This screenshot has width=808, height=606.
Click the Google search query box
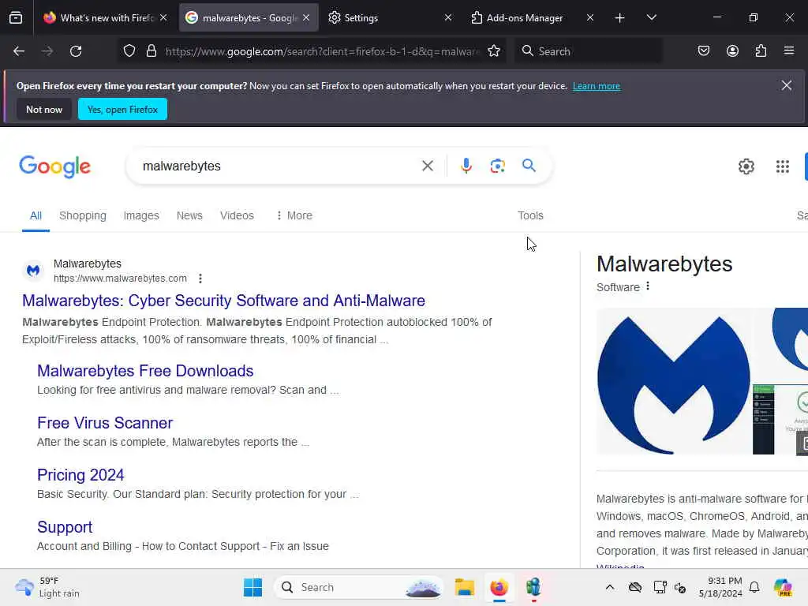pos(279,166)
